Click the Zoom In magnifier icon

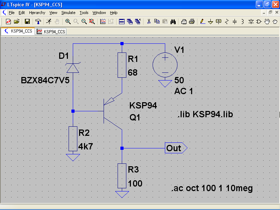coord(68,22)
